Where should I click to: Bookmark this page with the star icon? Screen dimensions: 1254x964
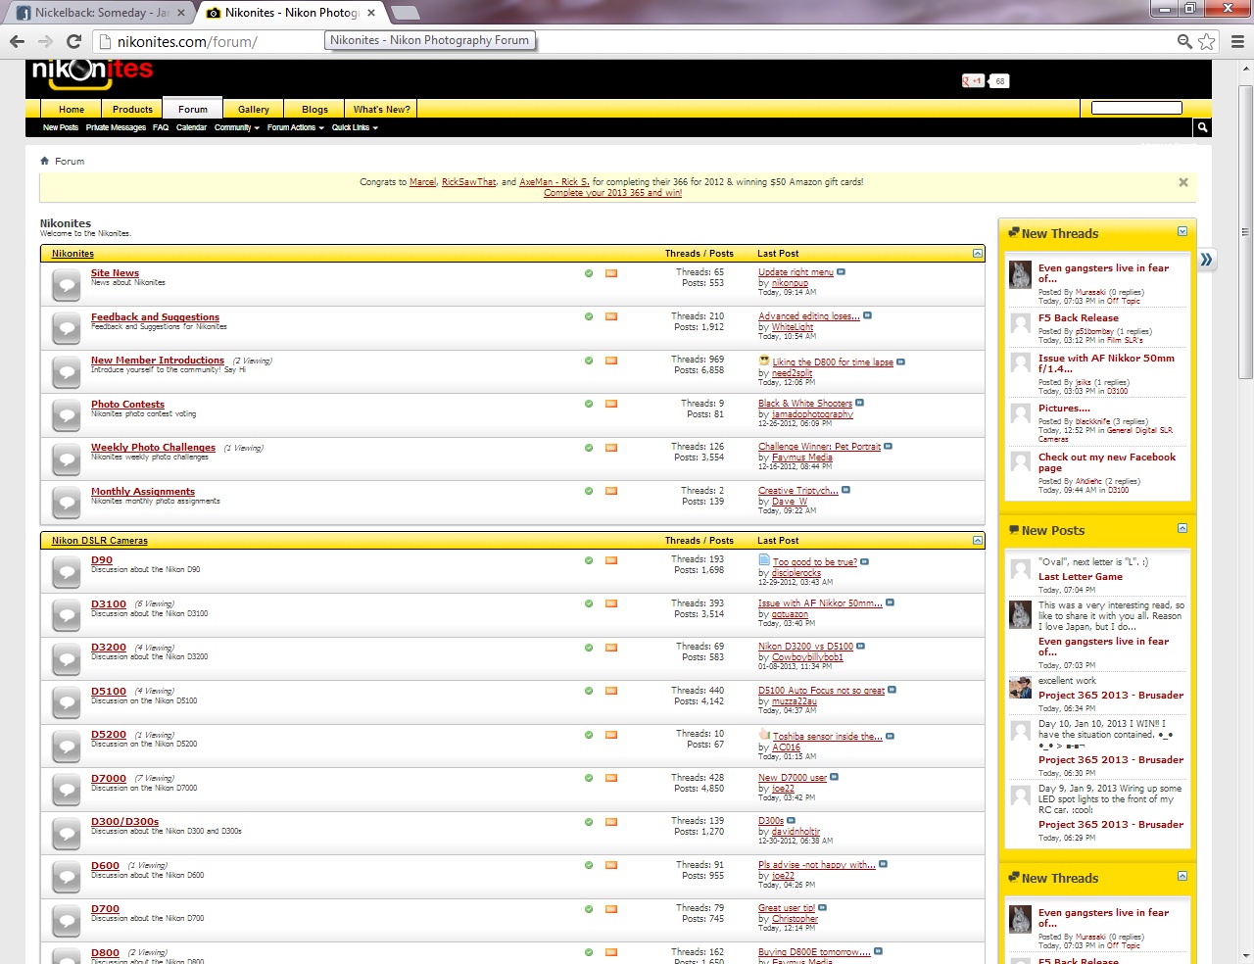(x=1207, y=41)
